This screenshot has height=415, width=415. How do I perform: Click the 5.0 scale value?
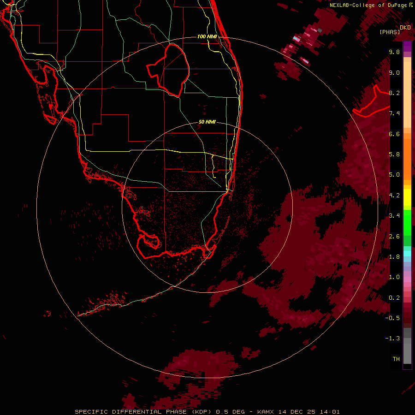[x=394, y=175]
